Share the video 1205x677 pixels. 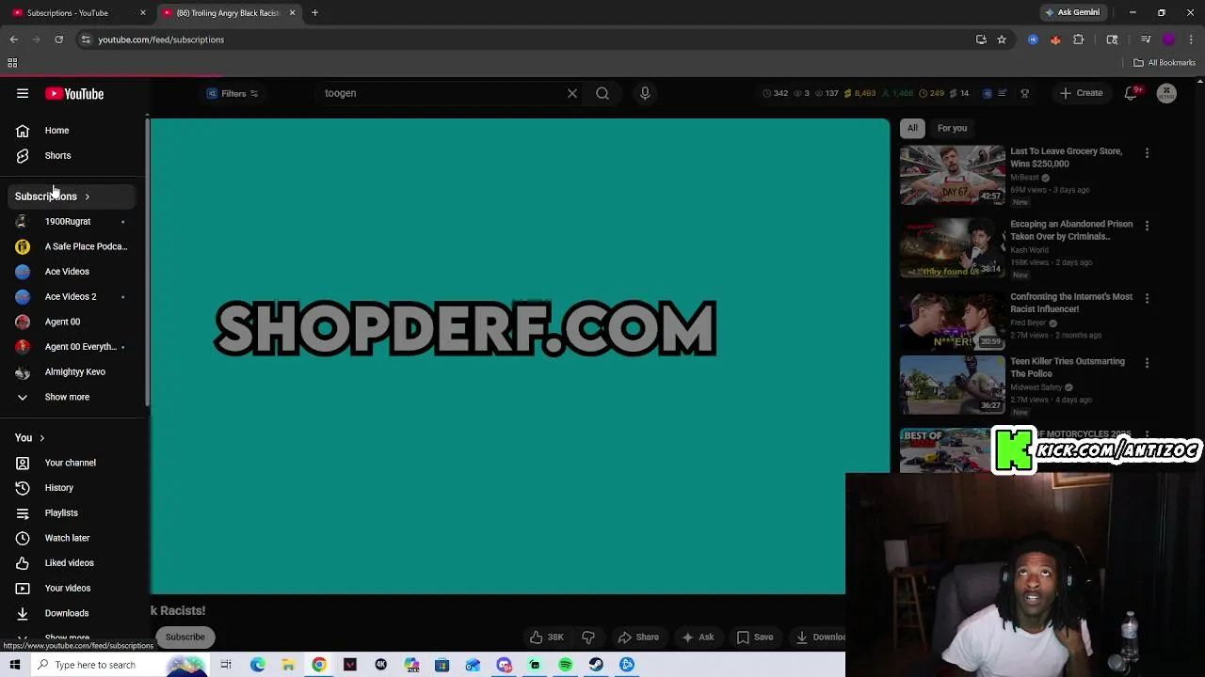point(638,637)
